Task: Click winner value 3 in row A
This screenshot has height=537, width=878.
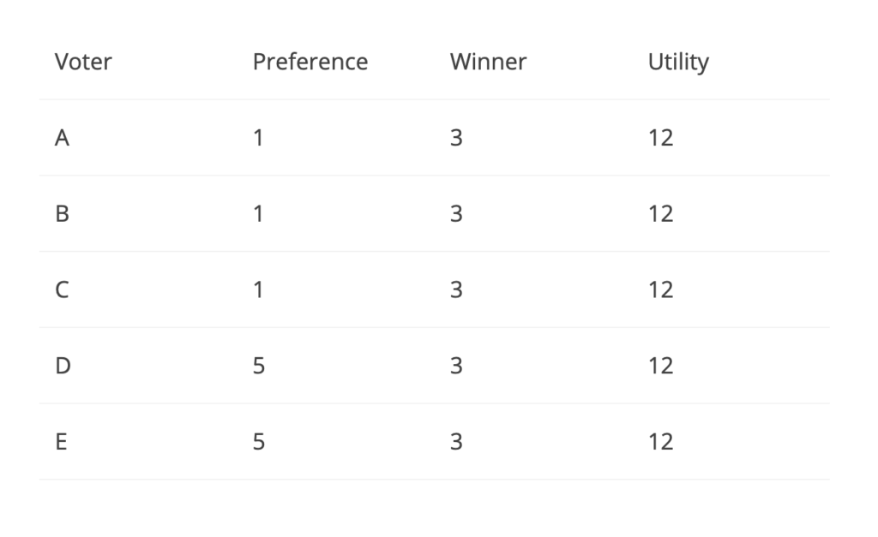Action: [456, 138]
